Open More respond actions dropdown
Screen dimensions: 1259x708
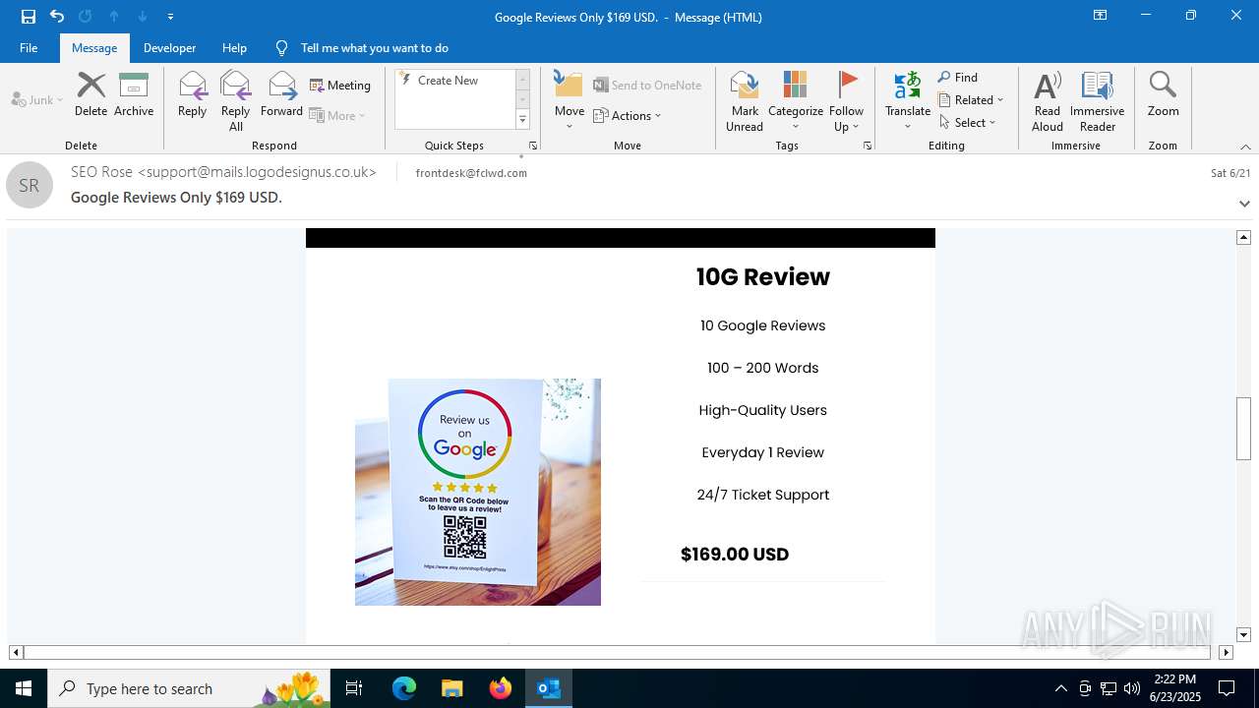click(337, 115)
